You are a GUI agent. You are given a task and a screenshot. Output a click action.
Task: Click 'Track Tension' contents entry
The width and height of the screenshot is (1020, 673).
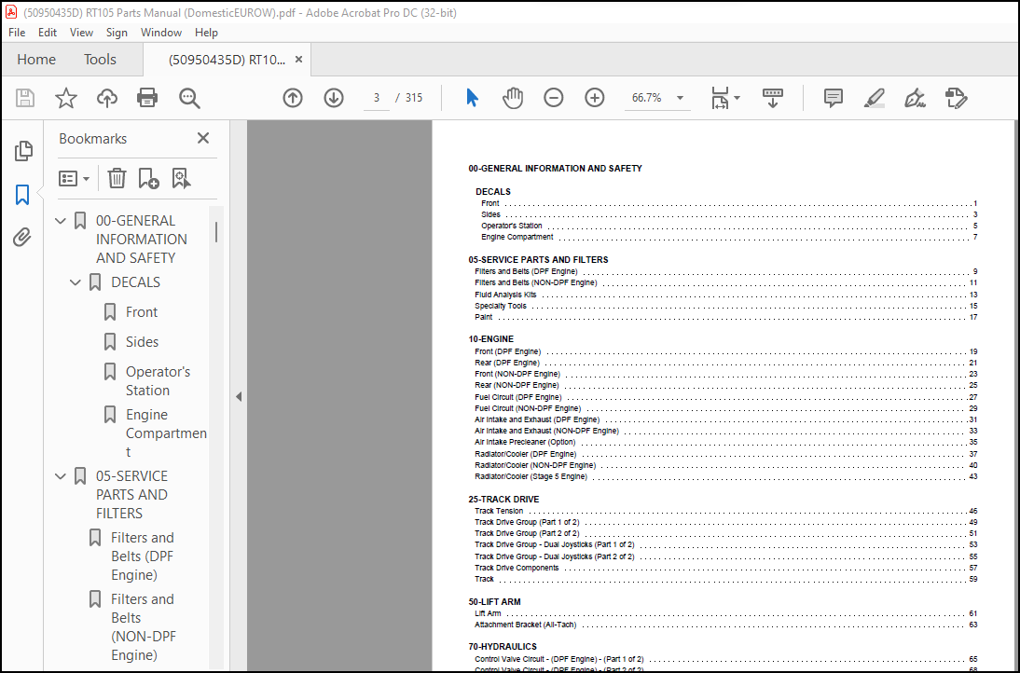(x=499, y=511)
